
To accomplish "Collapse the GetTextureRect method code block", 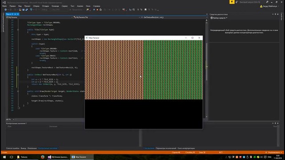I will coord(18,75).
